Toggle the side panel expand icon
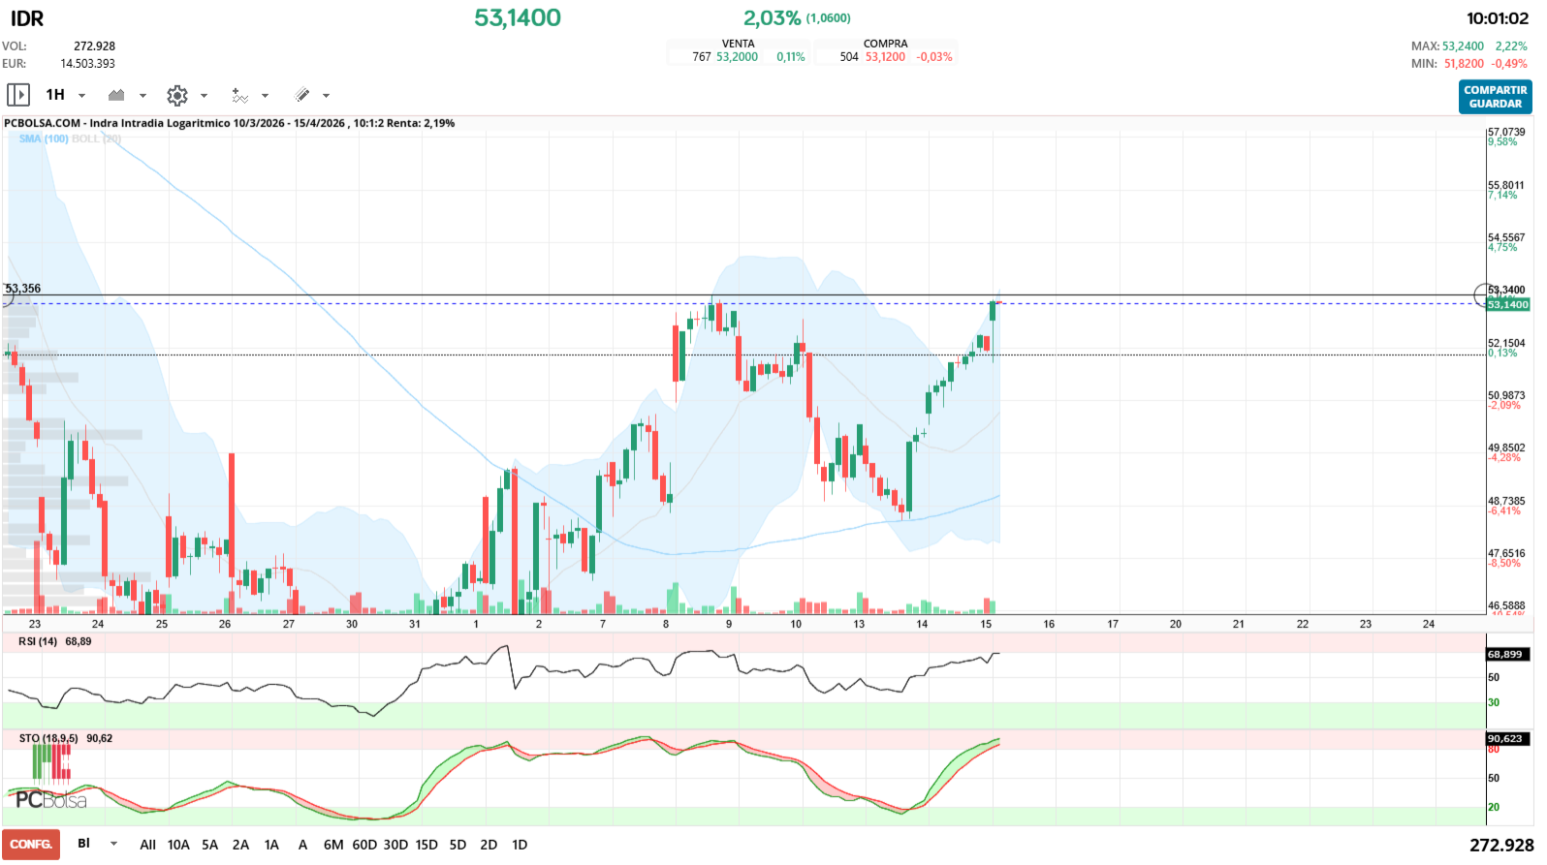1547x865 pixels. click(17, 95)
